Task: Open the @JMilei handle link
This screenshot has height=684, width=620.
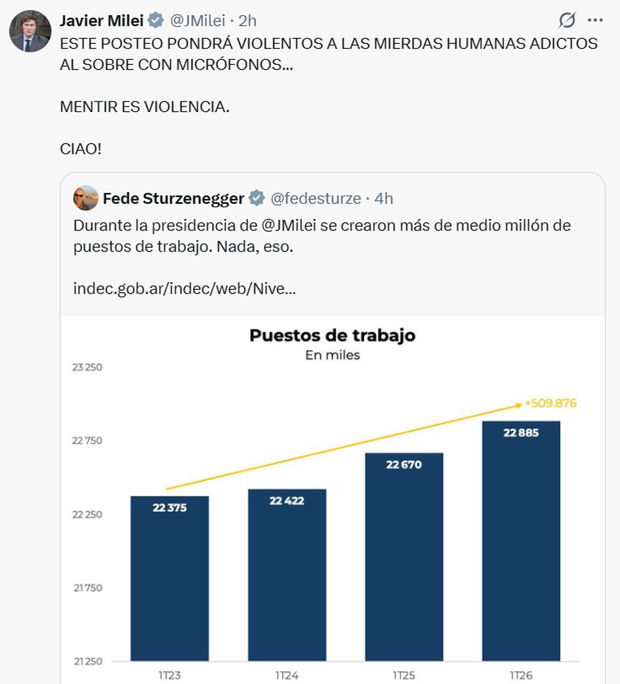Action: (197, 21)
